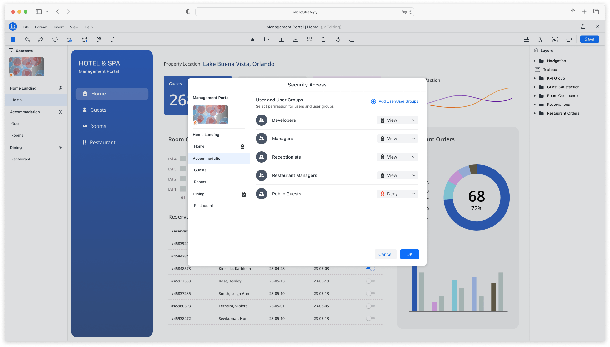The height and width of the screenshot is (347, 610).
Task: Switch on the Sewkumar, Nori toggle
Action: pos(371,319)
